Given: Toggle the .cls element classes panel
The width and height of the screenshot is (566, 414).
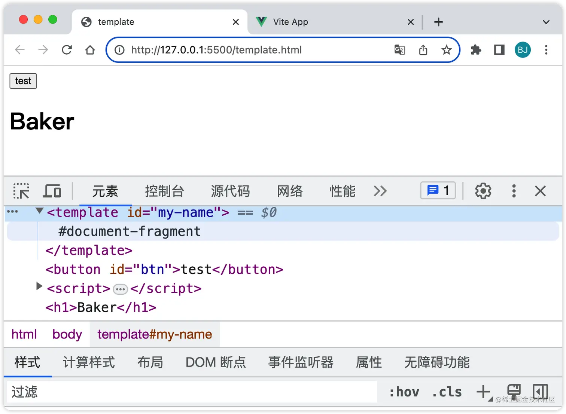Looking at the screenshot, I should click(447, 392).
